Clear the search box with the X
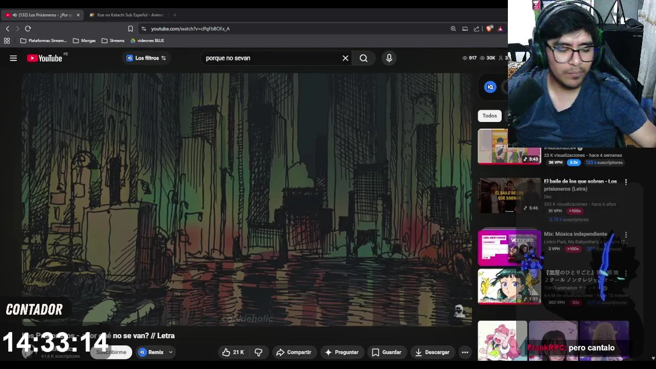Viewport: 656px width, 369px height. [x=345, y=58]
